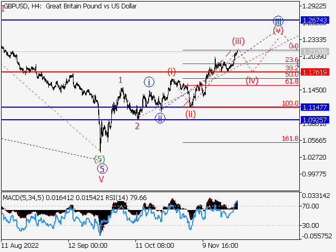Select the grey current price 1.21209 label
336x252 pixels.
(315, 51)
